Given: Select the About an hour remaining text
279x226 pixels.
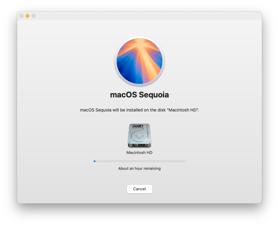Looking at the screenshot, I should pyautogui.click(x=139, y=168).
